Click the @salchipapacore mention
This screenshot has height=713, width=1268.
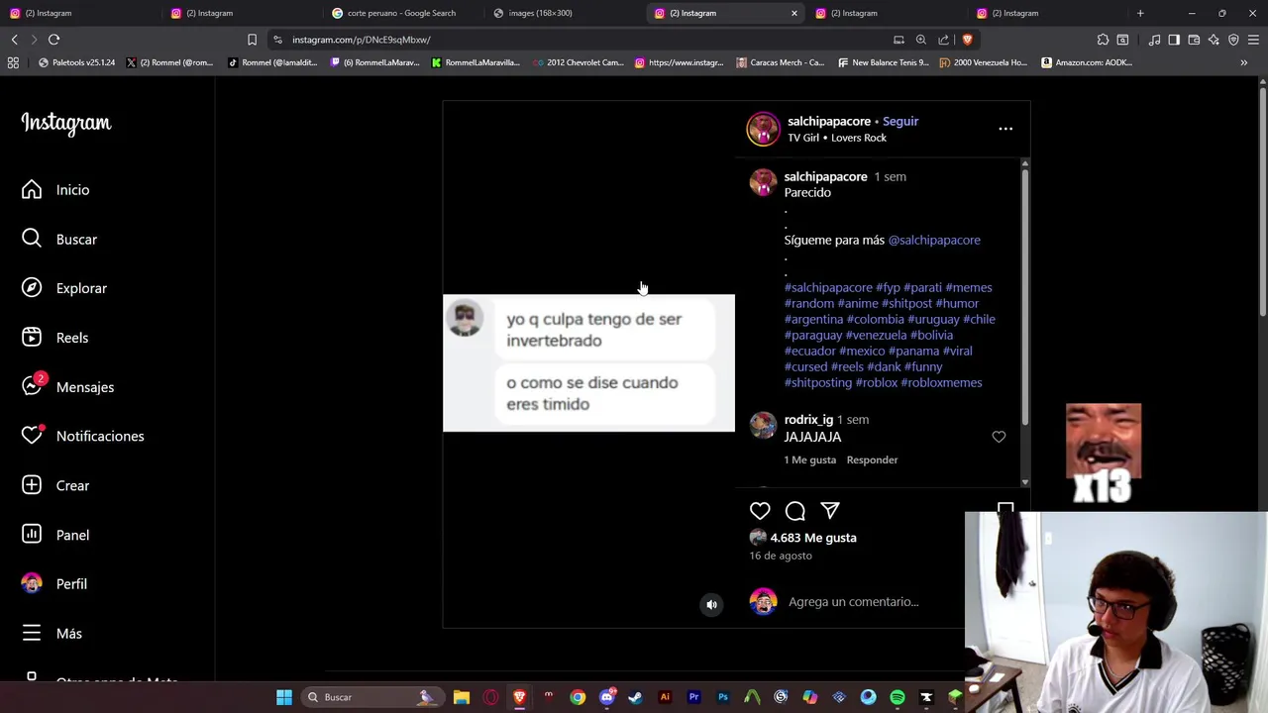click(934, 240)
